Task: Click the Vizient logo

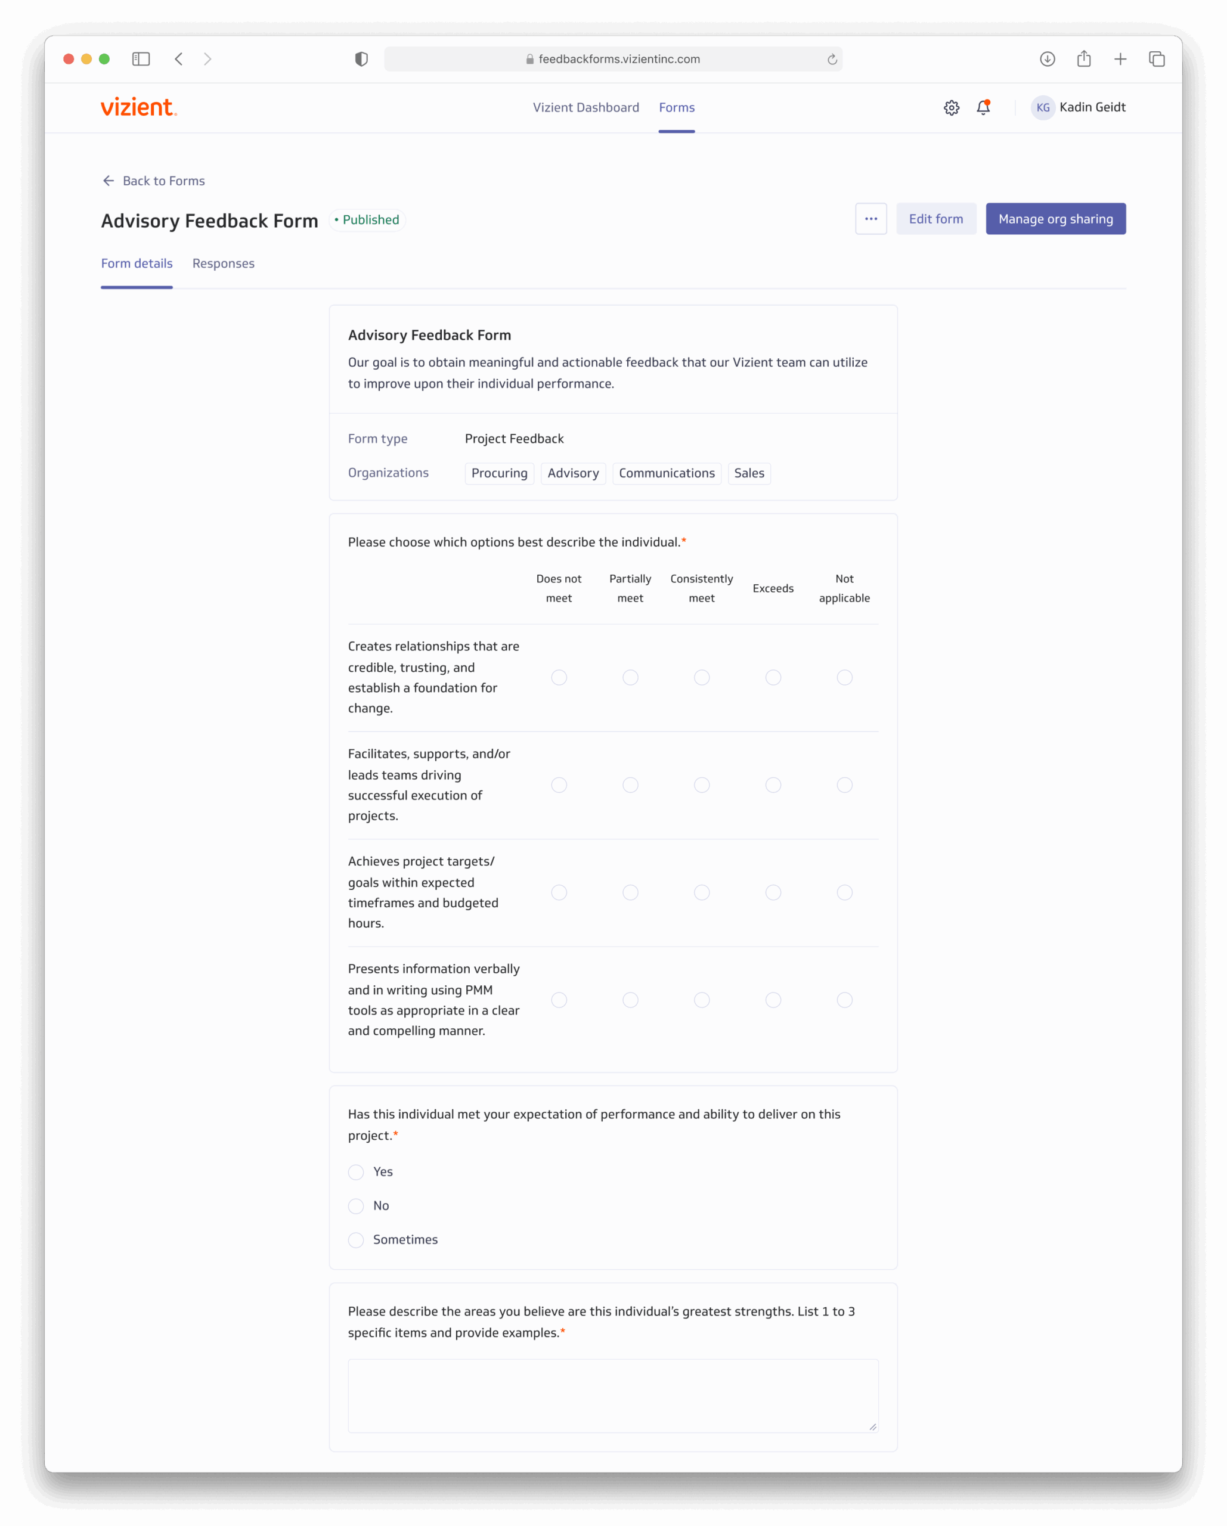Action: point(139,107)
